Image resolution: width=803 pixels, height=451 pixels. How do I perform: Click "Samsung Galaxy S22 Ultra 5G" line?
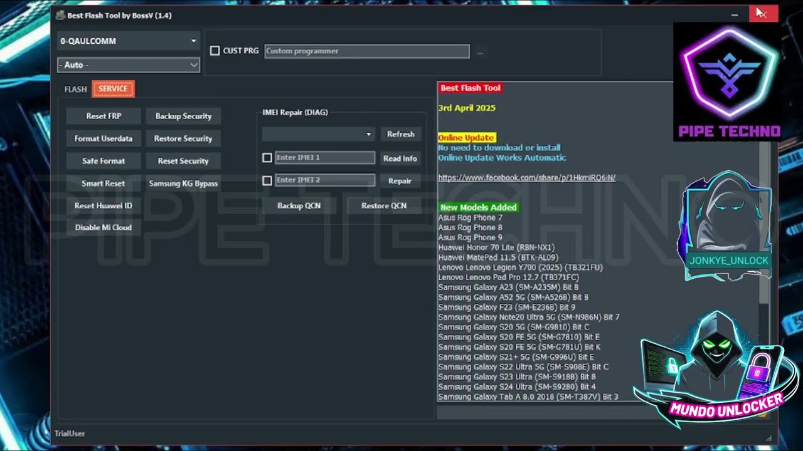point(523,367)
